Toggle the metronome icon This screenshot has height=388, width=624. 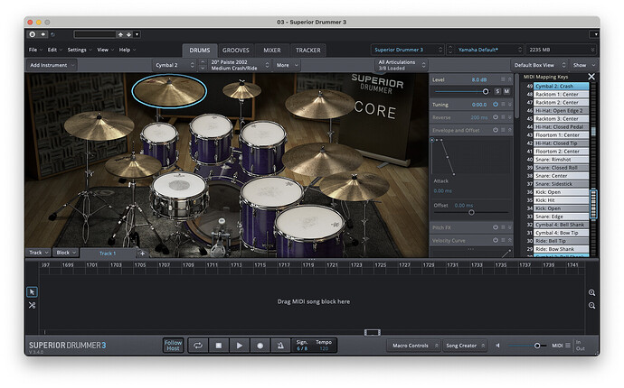280,346
